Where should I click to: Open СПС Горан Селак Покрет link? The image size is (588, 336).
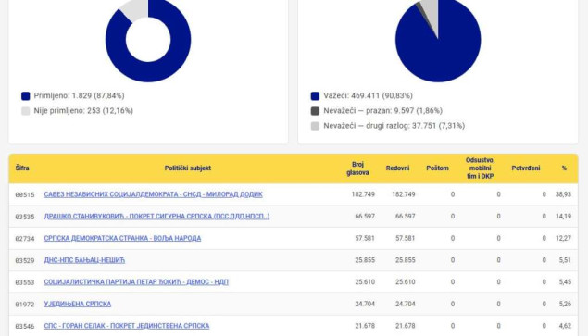coord(126,326)
